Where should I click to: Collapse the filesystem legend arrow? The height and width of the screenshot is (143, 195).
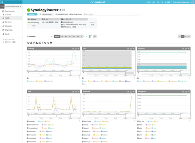click(190, 121)
